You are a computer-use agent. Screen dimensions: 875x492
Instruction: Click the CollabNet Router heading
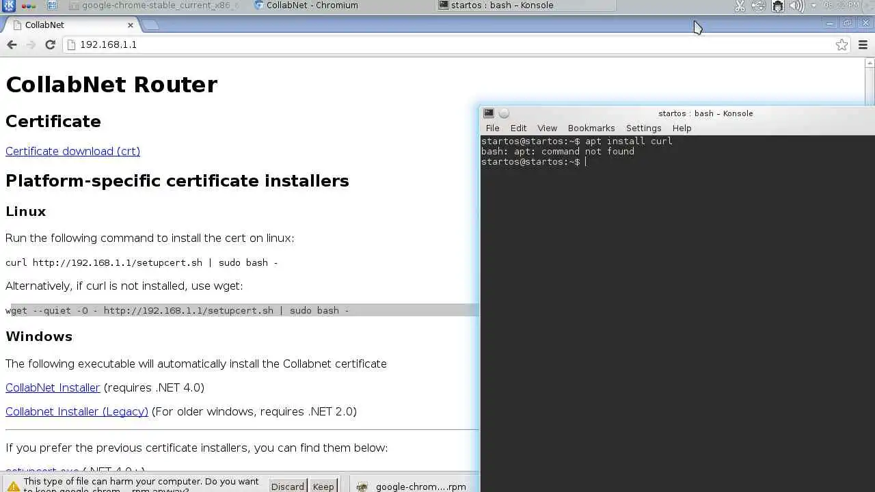click(111, 84)
